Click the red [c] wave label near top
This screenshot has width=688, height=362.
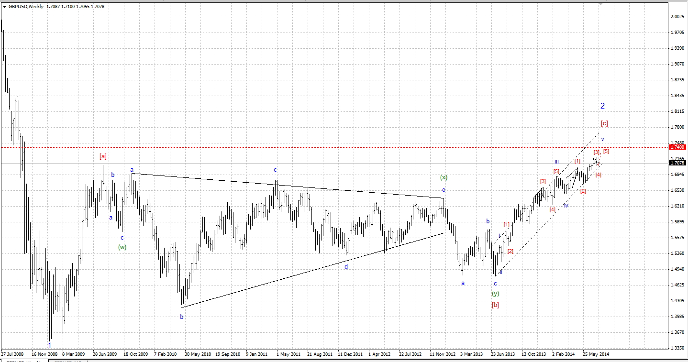click(x=604, y=123)
